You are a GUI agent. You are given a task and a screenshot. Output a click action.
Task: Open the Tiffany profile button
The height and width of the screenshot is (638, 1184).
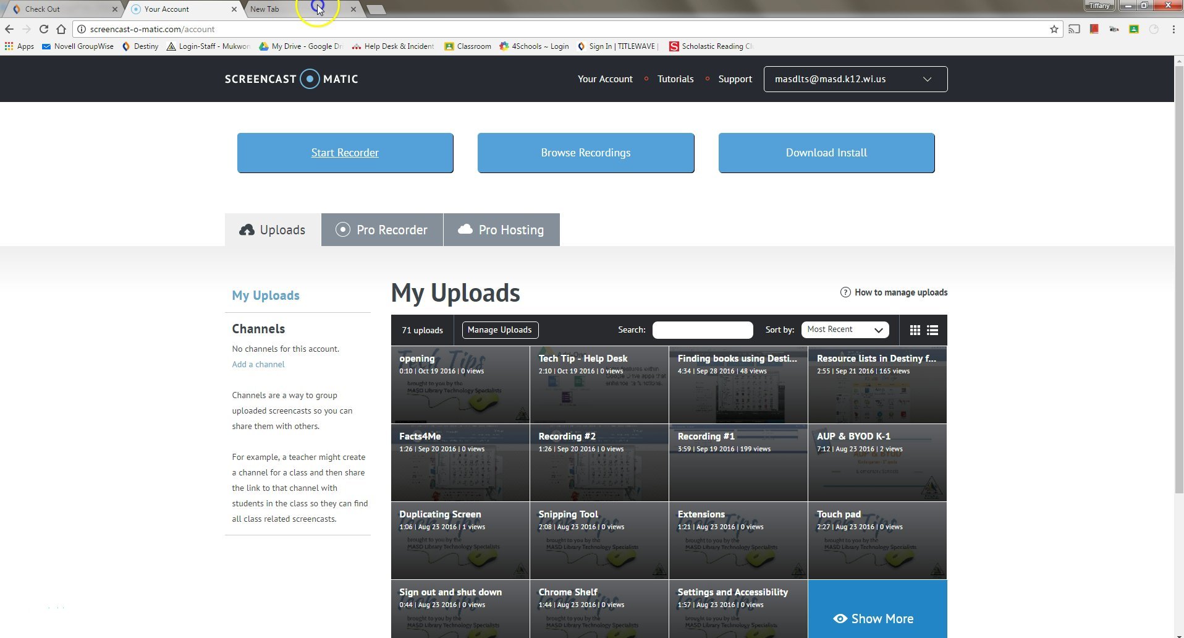(x=1099, y=6)
